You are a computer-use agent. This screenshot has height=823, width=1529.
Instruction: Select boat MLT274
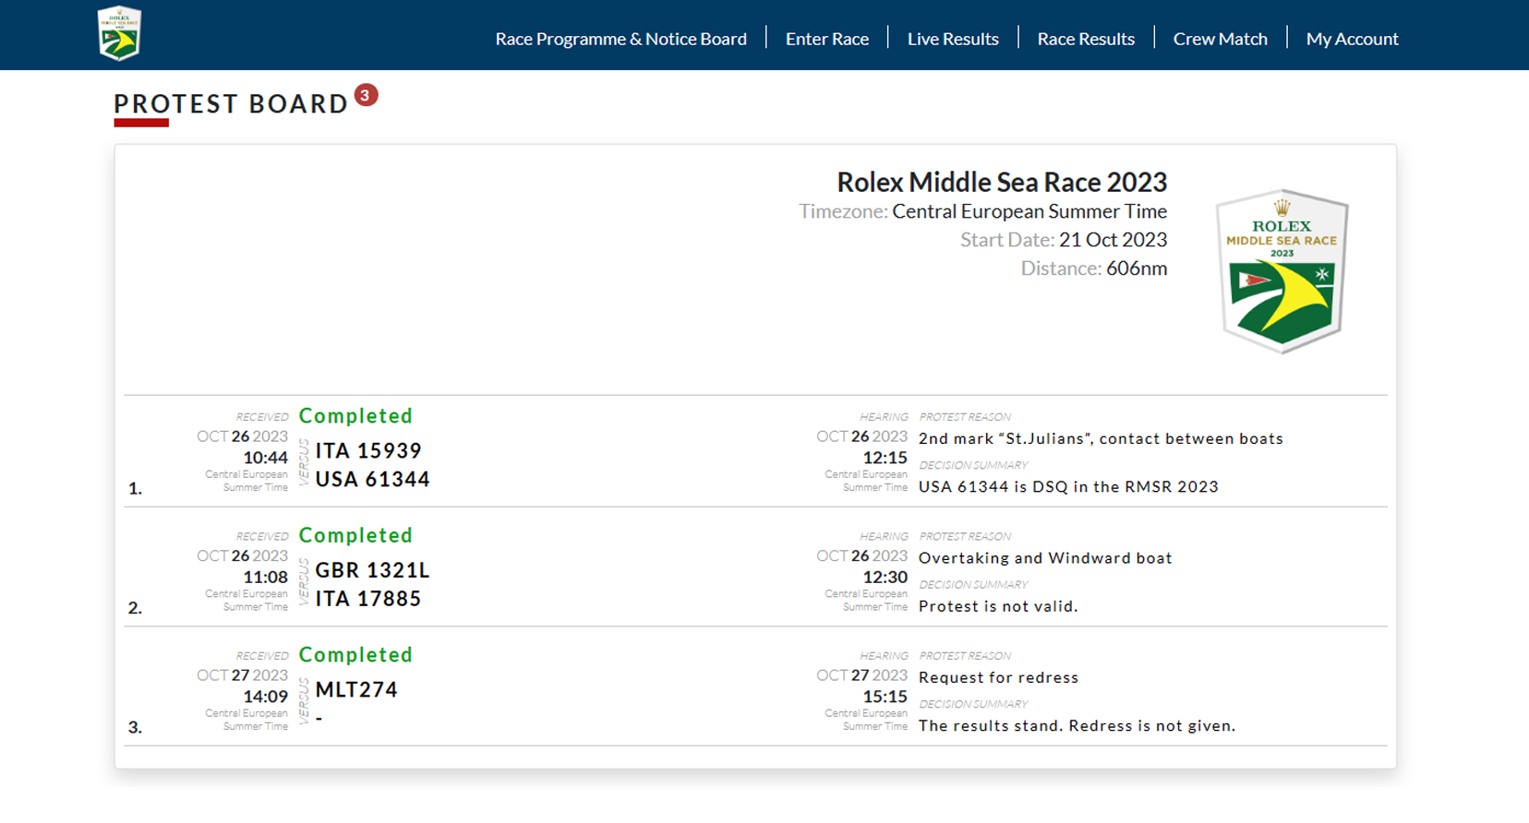[356, 690]
